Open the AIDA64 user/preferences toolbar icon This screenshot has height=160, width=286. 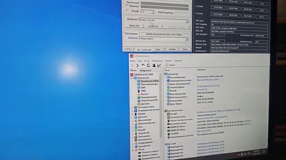154,65
